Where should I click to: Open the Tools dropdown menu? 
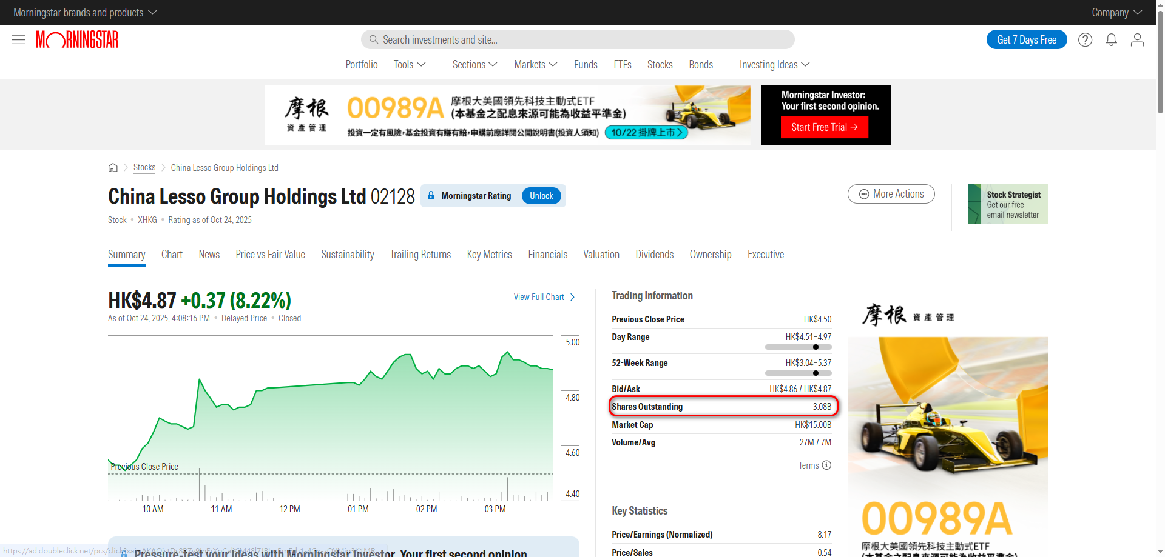coord(410,65)
